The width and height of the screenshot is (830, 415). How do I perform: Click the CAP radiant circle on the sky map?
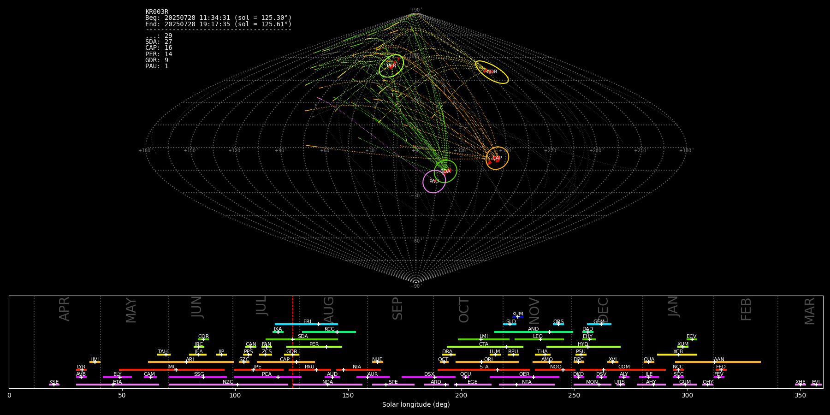(x=497, y=158)
